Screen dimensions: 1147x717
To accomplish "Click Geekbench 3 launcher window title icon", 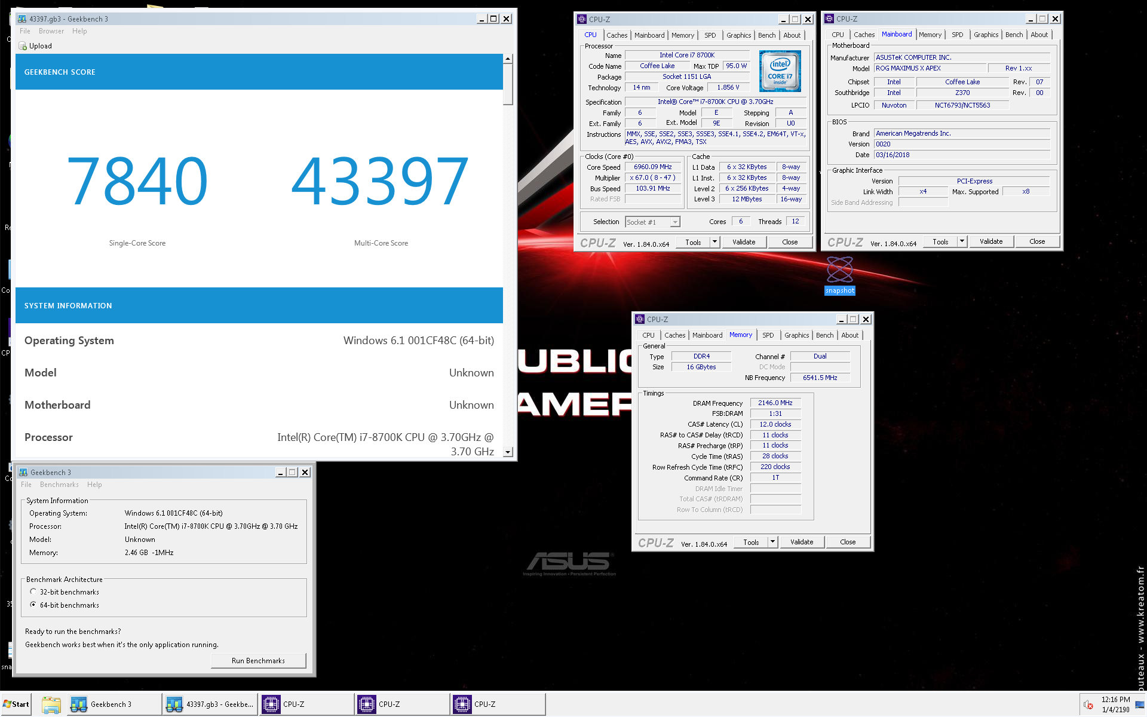I will click(x=23, y=472).
